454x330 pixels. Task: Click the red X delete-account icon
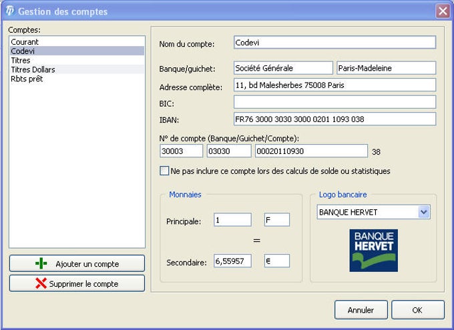41,283
